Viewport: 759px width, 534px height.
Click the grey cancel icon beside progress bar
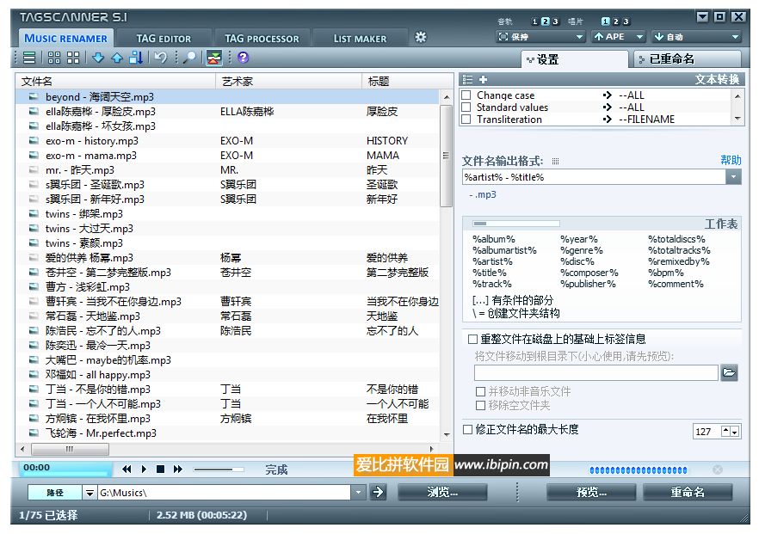coord(718,470)
